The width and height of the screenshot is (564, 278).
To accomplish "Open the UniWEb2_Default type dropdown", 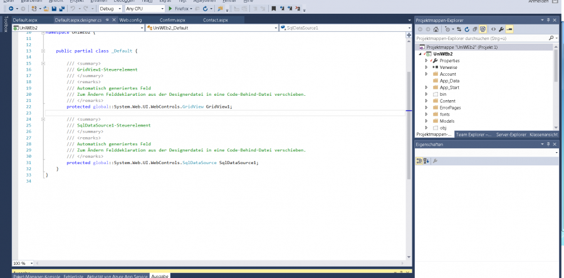I will [276, 28].
